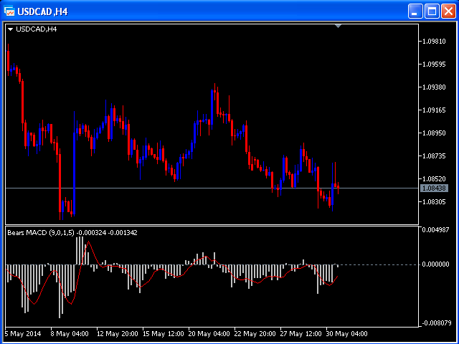Image resolution: width=459 pixels, height=344 pixels.
Task: Click the price level 1.08520
Action: pyautogui.click(x=434, y=178)
